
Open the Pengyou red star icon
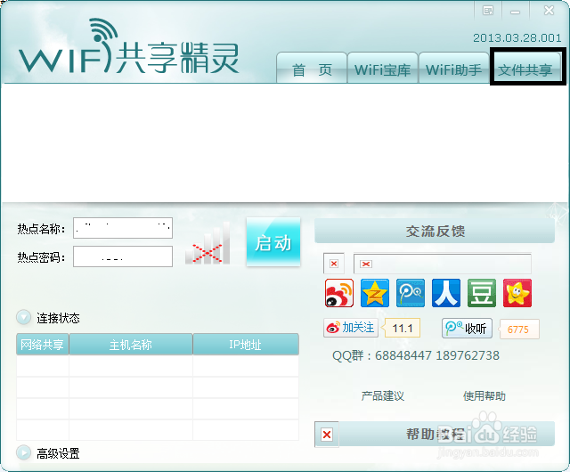(517, 293)
